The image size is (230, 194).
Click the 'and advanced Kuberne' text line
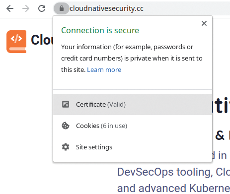coord(173,189)
